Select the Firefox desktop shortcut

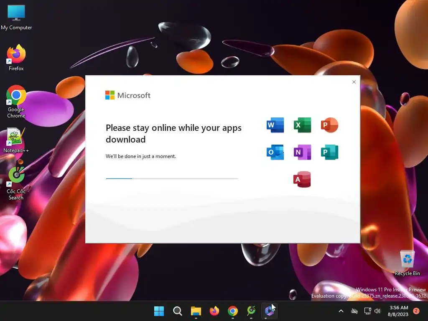coord(16,57)
